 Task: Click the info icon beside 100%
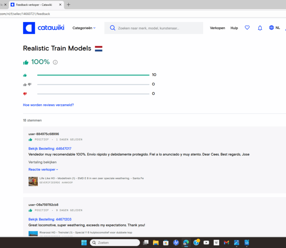tap(55, 62)
